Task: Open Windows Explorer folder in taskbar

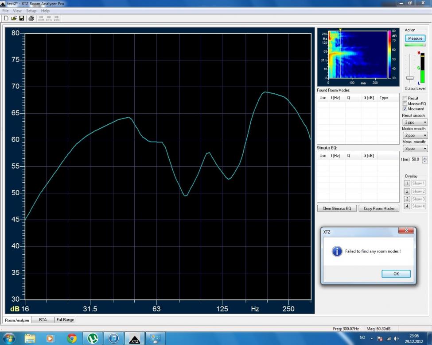Action: point(30,338)
